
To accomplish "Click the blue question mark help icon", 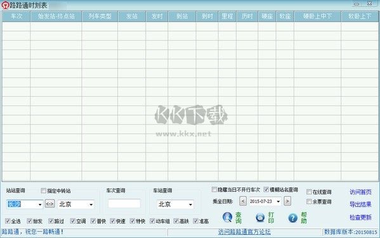I will point(292,218).
